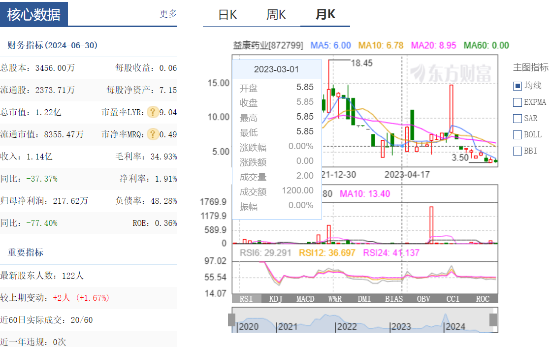Click the 益康药业[872799] stock title
The image size is (550, 347).
(268, 46)
